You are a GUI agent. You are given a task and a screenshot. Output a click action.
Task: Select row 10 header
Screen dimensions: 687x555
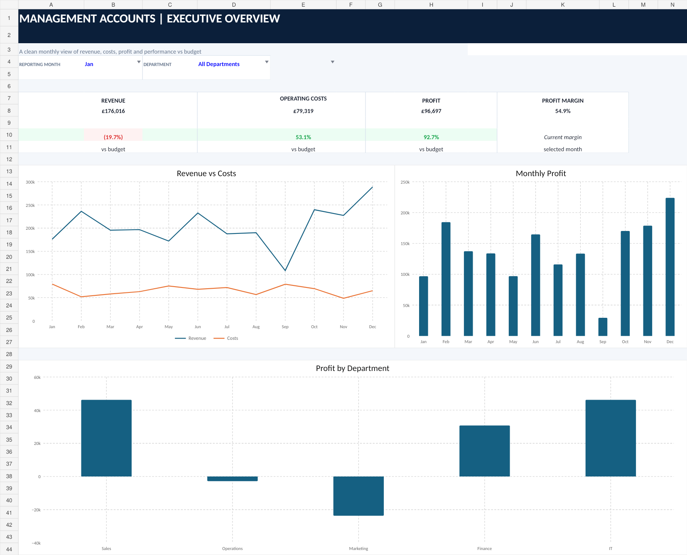[9, 135]
